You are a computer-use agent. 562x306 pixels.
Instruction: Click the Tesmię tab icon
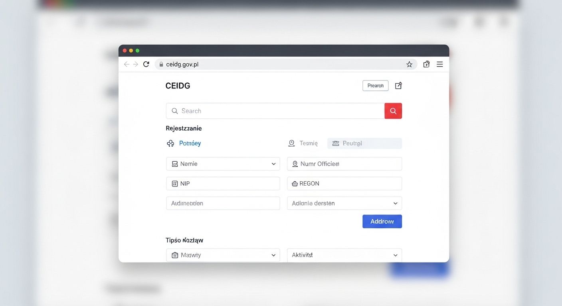coord(291,143)
